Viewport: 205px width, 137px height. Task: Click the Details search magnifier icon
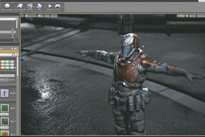point(13,54)
